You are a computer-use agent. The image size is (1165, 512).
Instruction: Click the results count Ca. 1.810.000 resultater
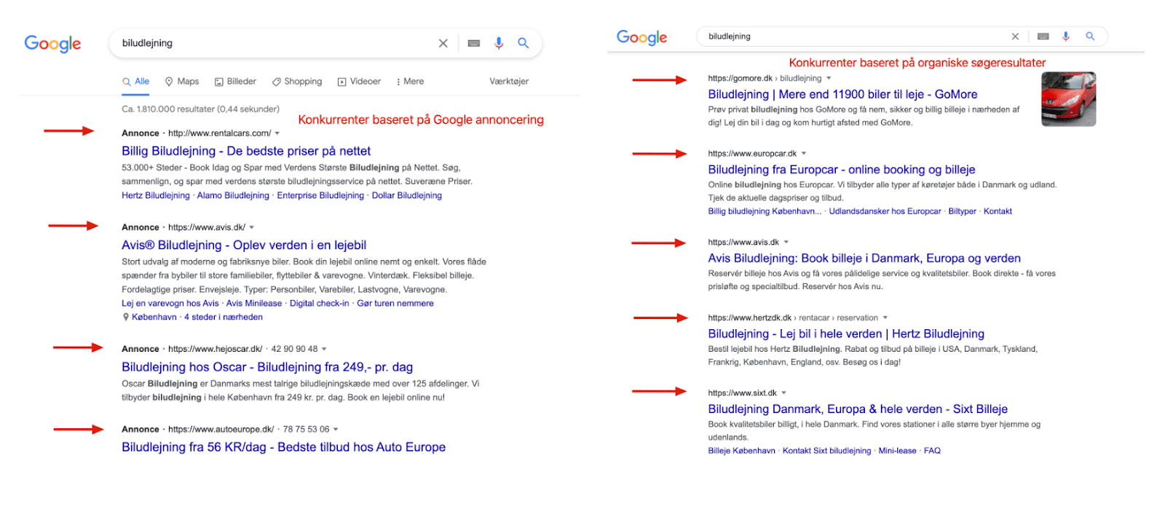[x=200, y=109]
